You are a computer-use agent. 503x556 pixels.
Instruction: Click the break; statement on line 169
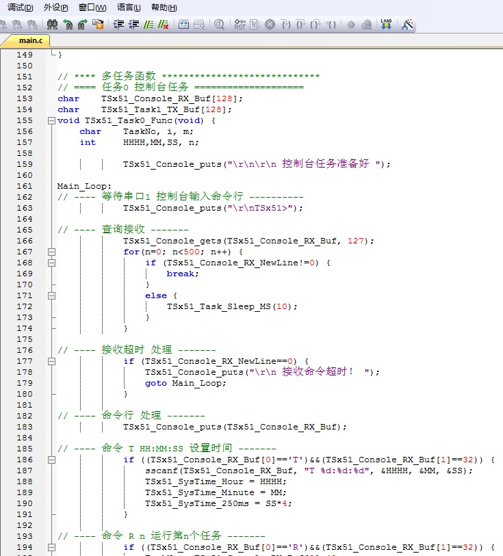coord(183,274)
